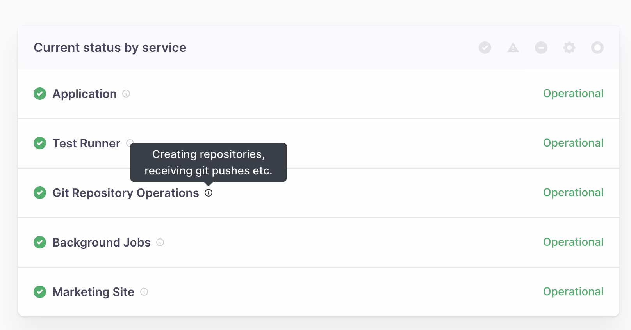
Task: Click the green check next to Application
Action: coord(40,94)
